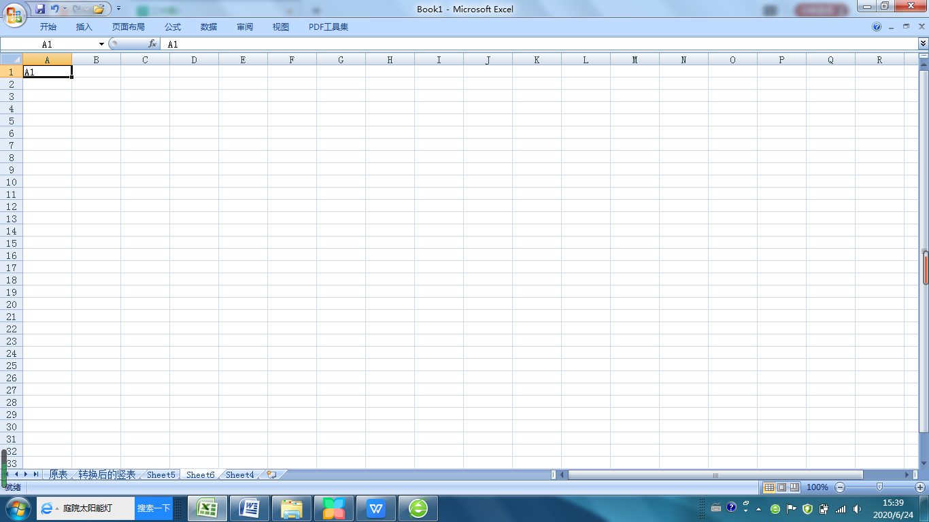
Task: Zoom out using the minus button
Action: (840, 487)
